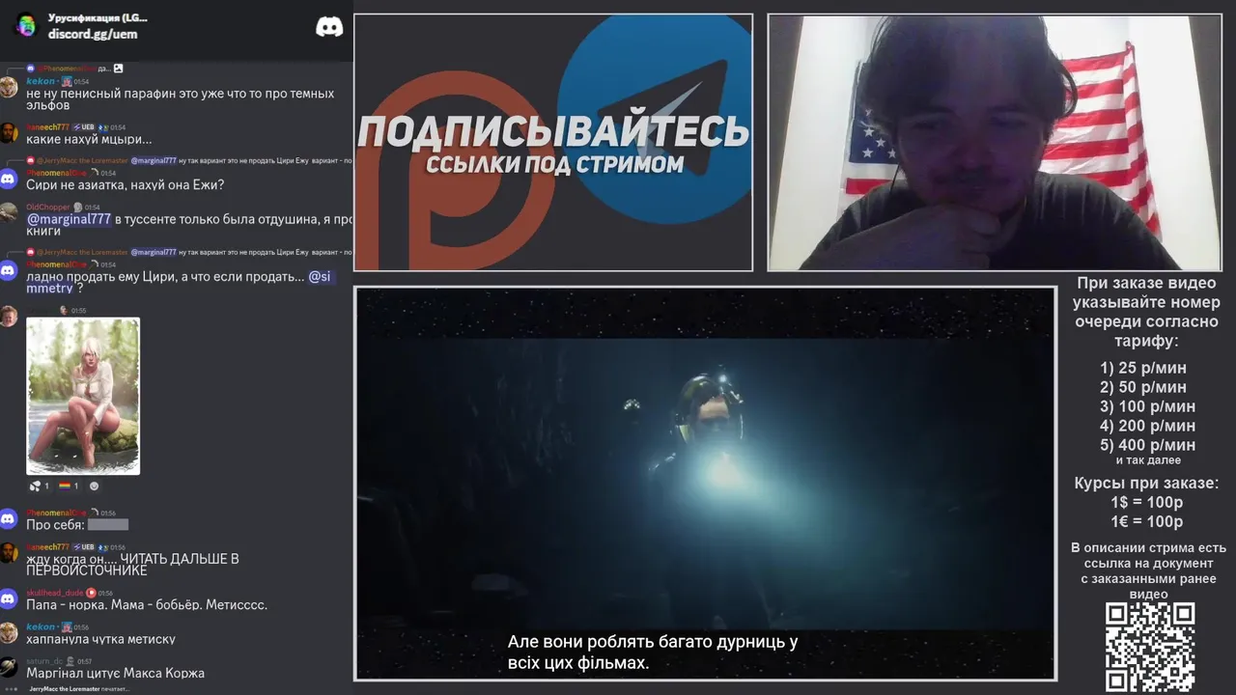Viewport: 1236px width, 695px height.
Task: Click the '1€ = 100р' exchange rate
Action: click(x=1147, y=522)
